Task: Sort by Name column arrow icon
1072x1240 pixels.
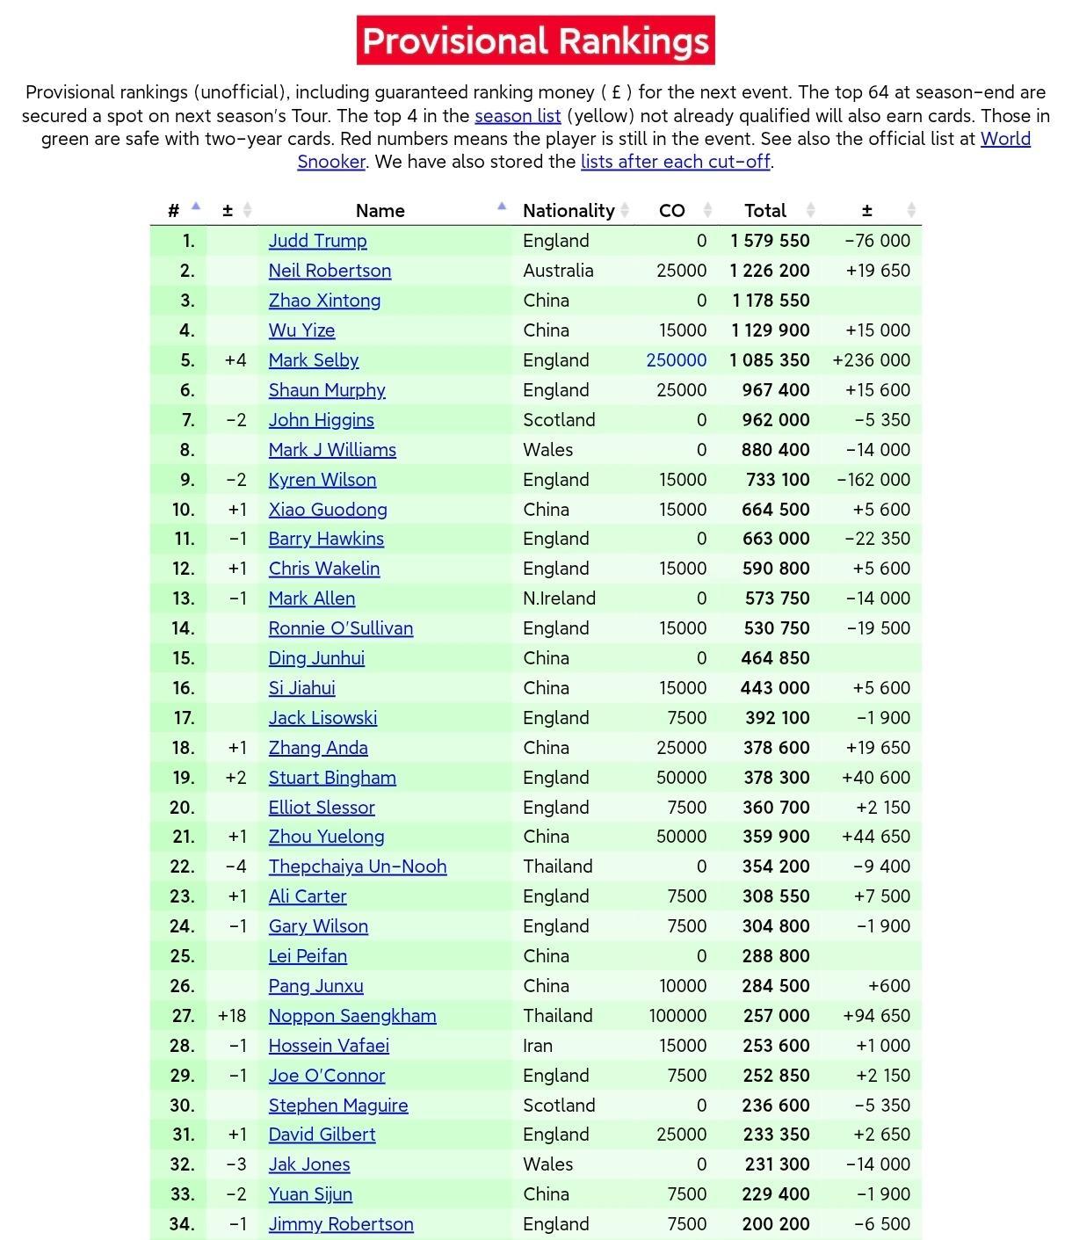Action: pyautogui.click(x=502, y=207)
